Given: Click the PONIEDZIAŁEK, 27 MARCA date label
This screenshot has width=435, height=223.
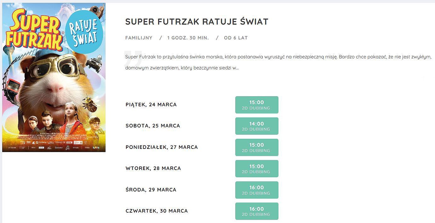Looking at the screenshot, I should coord(162,147).
